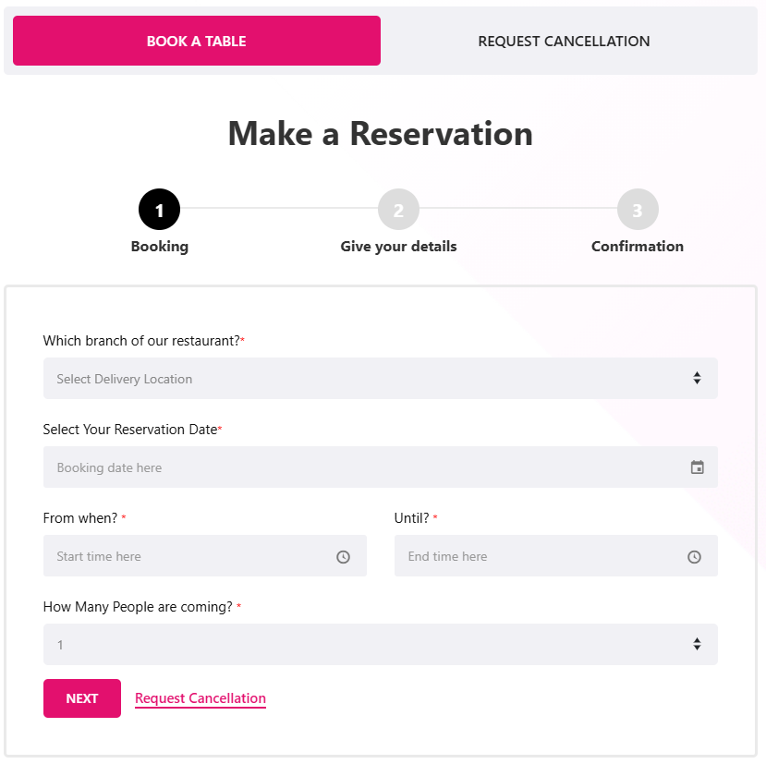766x764 pixels.
Task: Switch to Request Cancellation tab
Action: coord(564,41)
